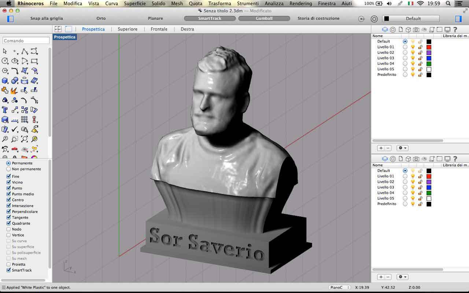Select the Fillet curves tool
The width and height of the screenshot is (469, 293).
pyautogui.click(x=15, y=71)
